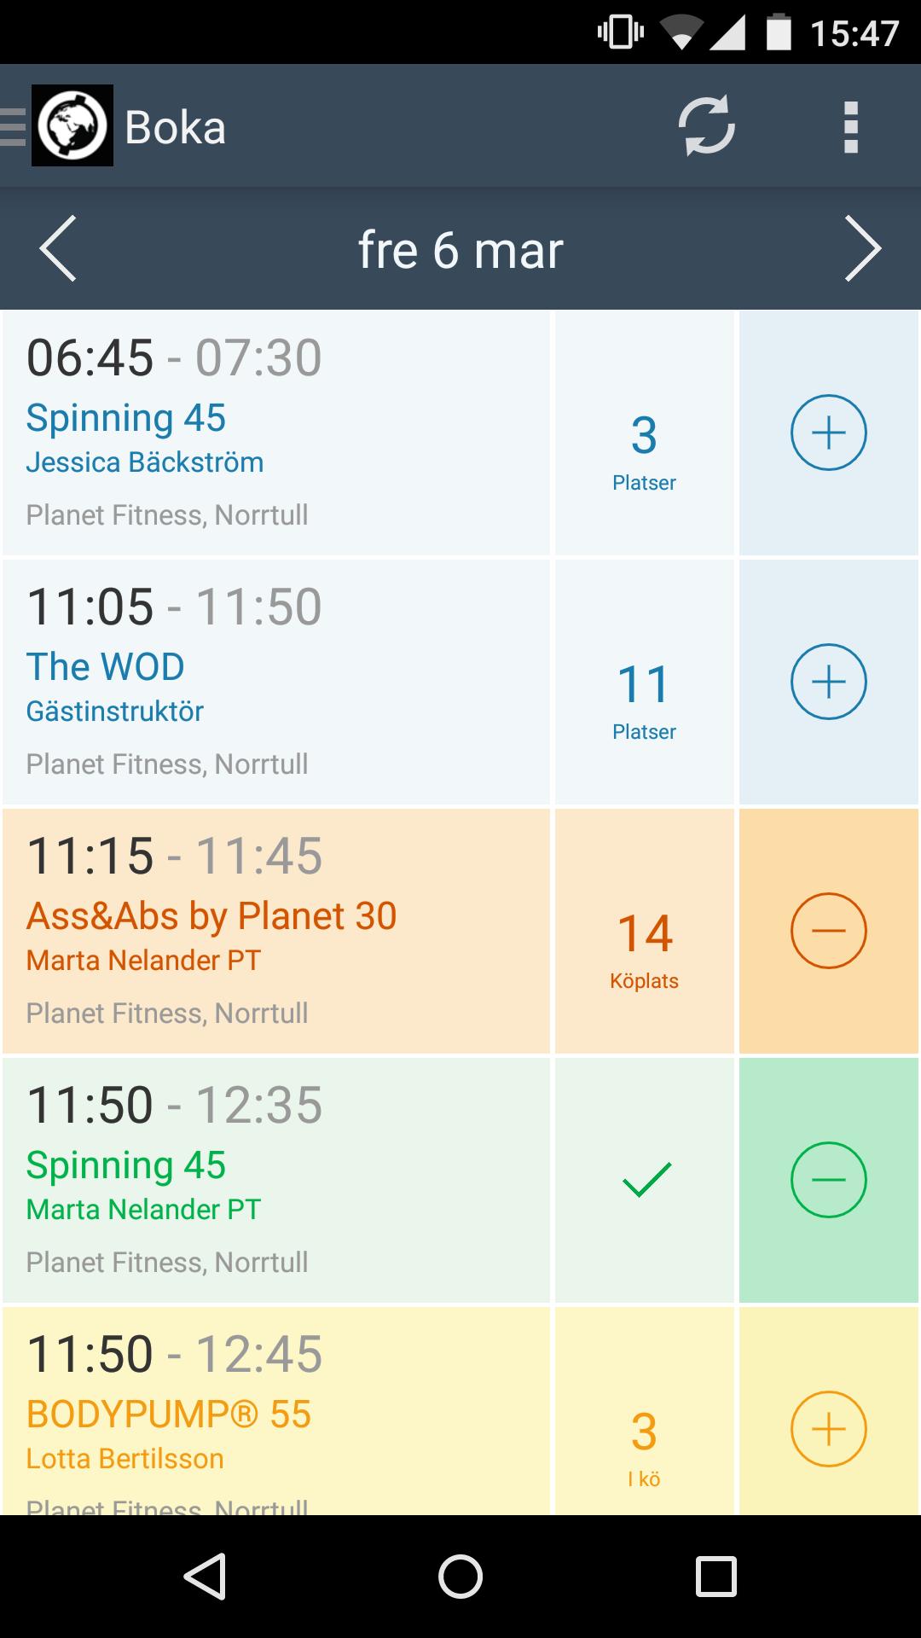
Task: Go to previous day arrow
Action: (x=58, y=248)
